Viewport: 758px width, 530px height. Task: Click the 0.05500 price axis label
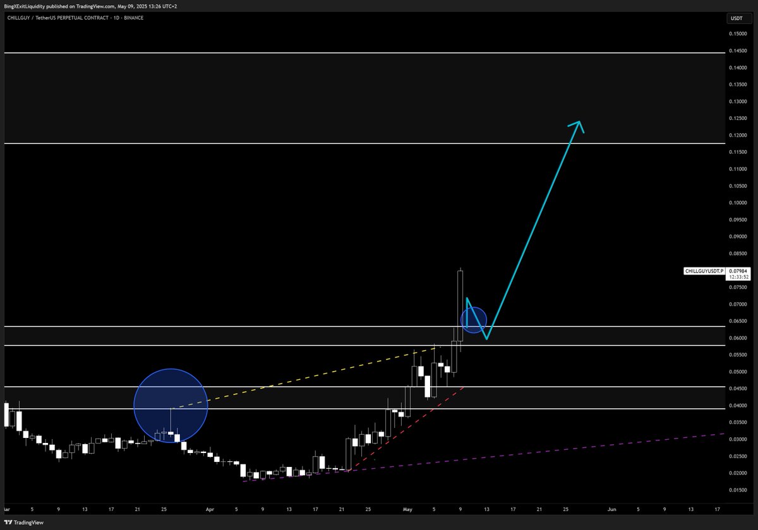point(737,355)
